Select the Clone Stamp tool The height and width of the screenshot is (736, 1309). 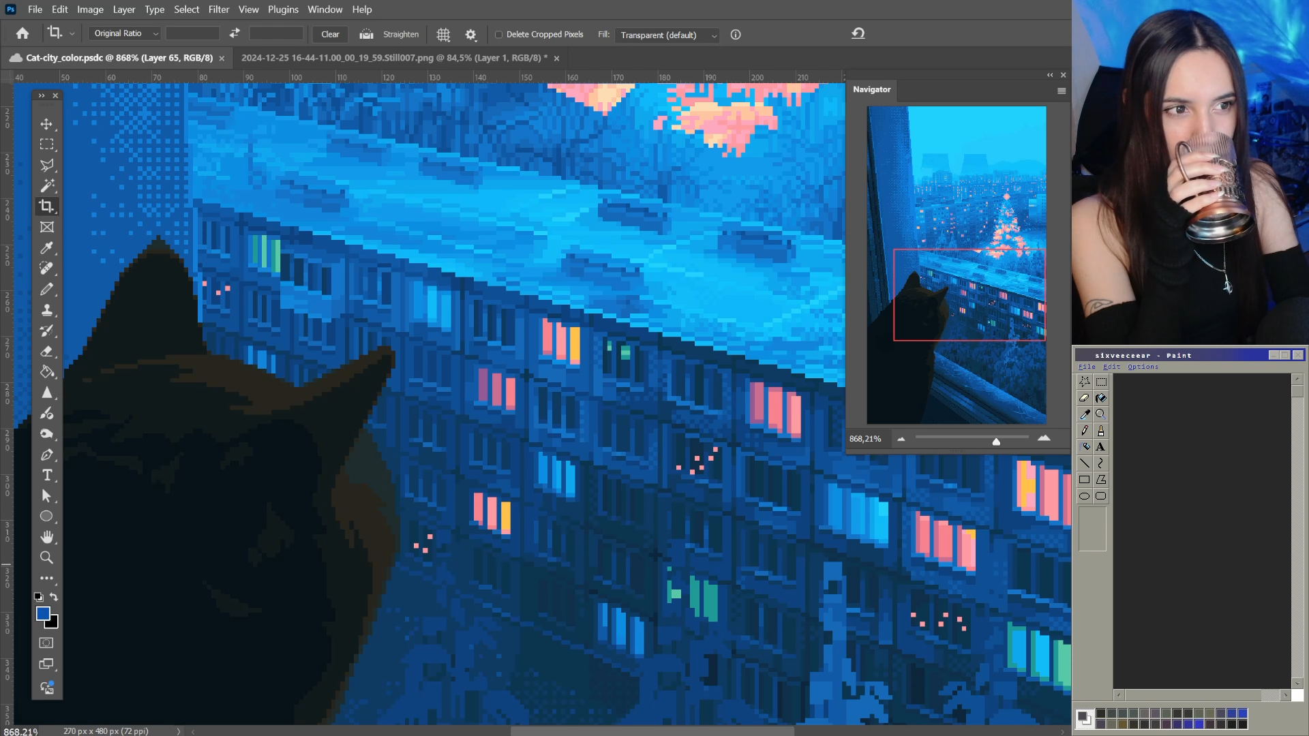pyautogui.click(x=46, y=310)
